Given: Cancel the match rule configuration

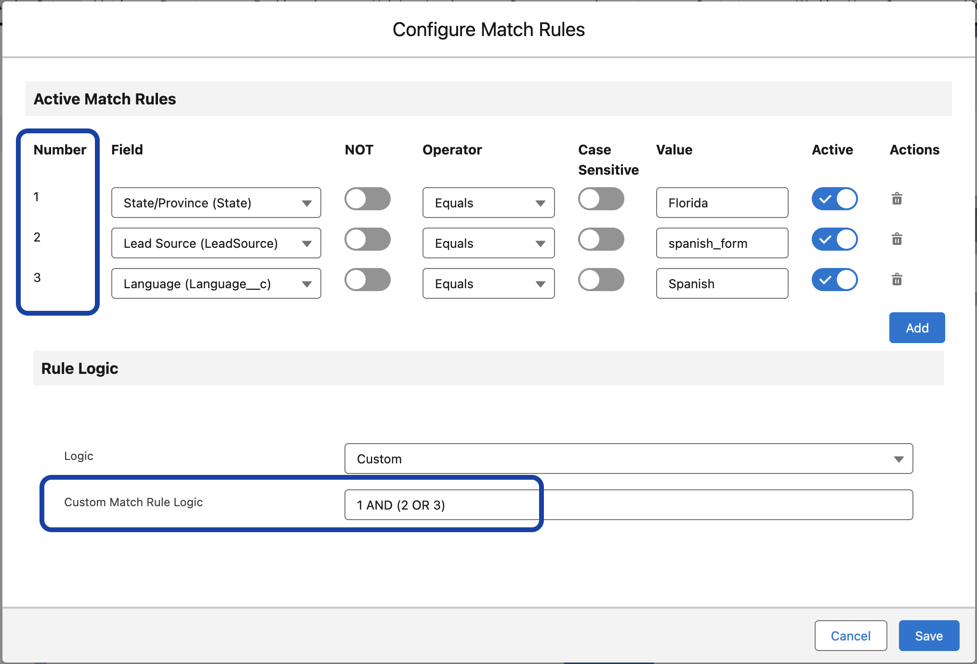Looking at the screenshot, I should click(x=851, y=636).
